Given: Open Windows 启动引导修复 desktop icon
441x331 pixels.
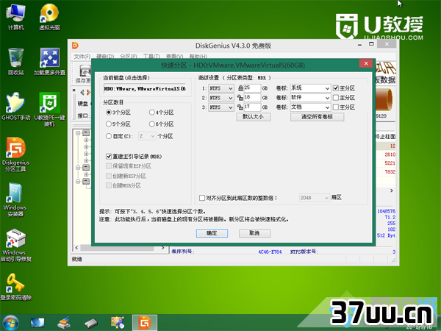Looking at the screenshot, I should 15,245.
